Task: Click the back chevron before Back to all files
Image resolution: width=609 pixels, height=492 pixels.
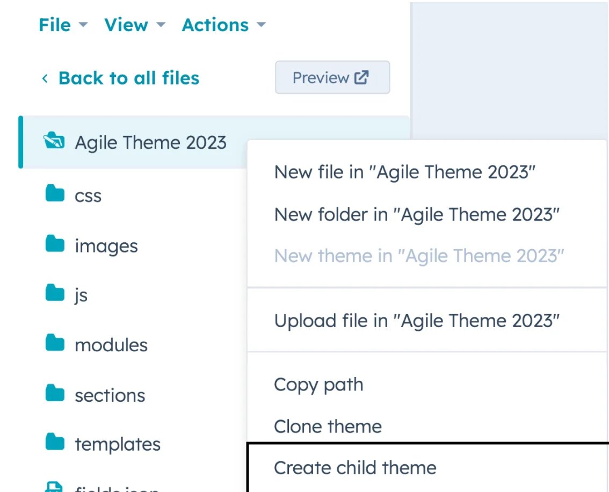Action: pos(45,78)
